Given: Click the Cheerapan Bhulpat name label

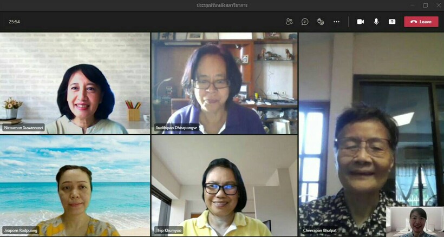Looking at the screenshot, I should pos(321,231).
